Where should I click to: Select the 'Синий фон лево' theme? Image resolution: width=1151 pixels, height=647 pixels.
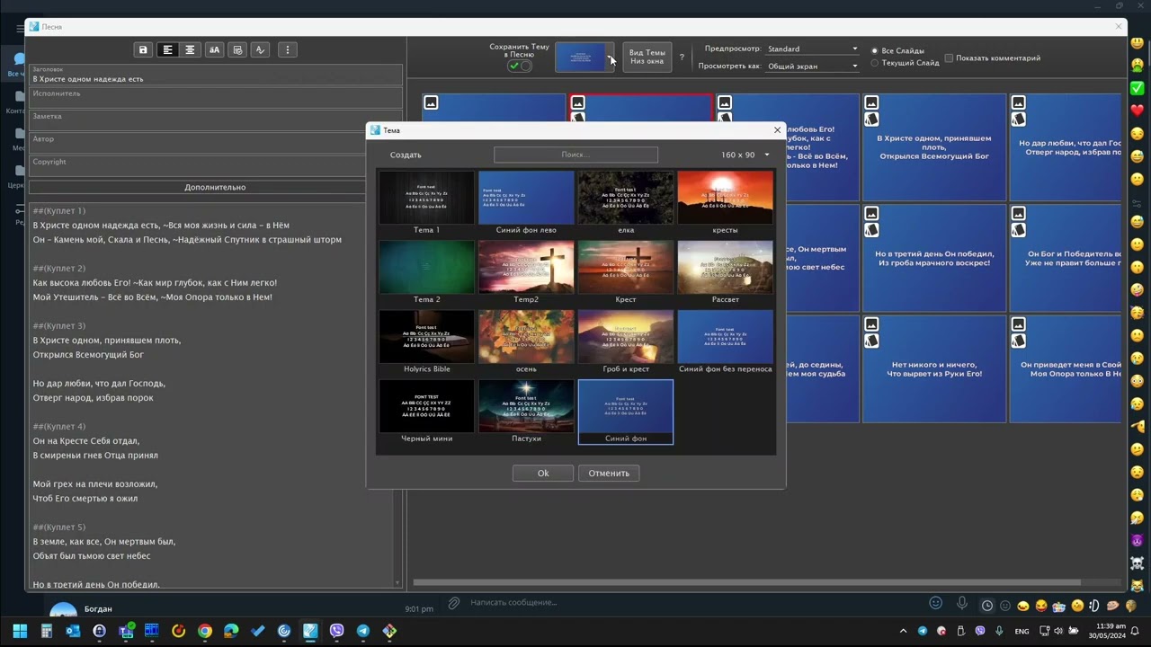[x=526, y=203]
